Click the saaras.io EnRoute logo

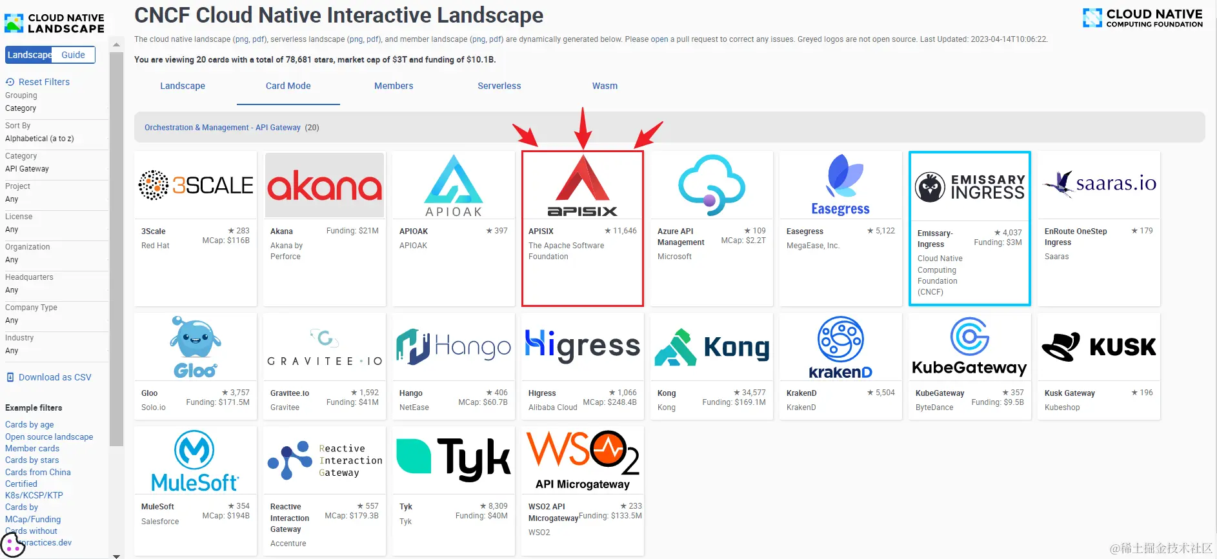(x=1099, y=185)
